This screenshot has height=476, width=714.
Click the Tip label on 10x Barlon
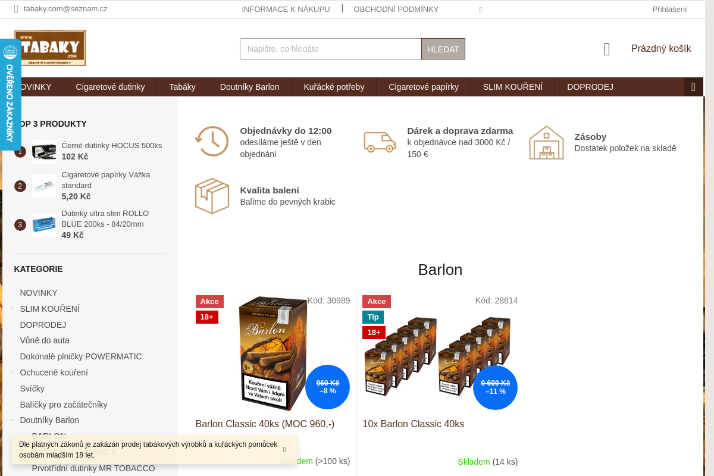click(x=373, y=317)
